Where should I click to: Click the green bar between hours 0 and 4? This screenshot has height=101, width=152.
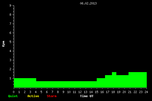25,83
